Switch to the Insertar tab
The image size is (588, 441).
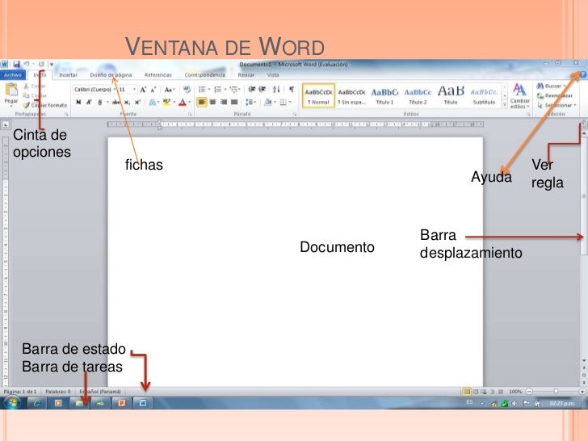[68, 75]
